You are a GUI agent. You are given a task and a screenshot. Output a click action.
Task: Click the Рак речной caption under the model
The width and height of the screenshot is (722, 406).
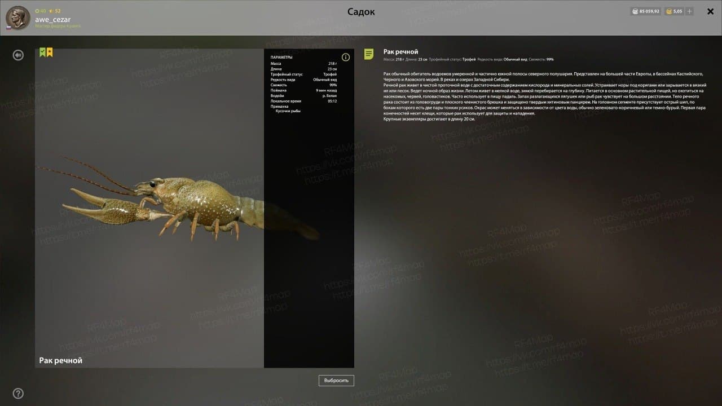[x=60, y=360]
